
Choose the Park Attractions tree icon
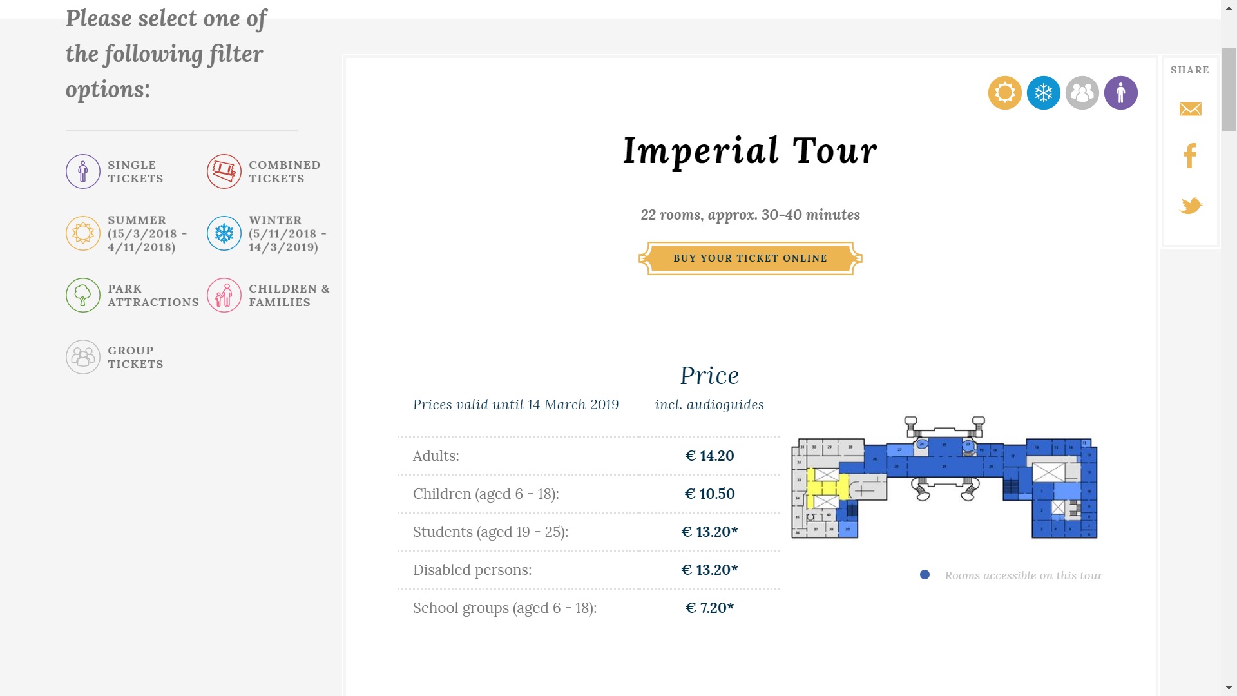tap(83, 295)
